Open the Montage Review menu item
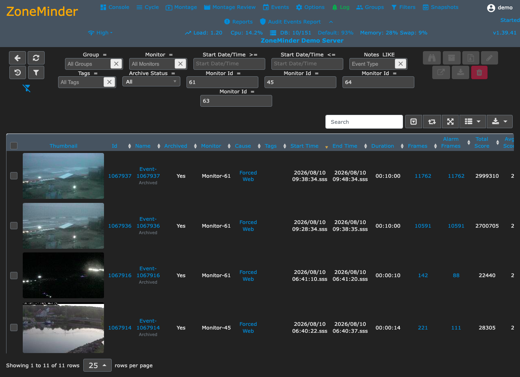The width and height of the screenshot is (520, 377). point(230,7)
